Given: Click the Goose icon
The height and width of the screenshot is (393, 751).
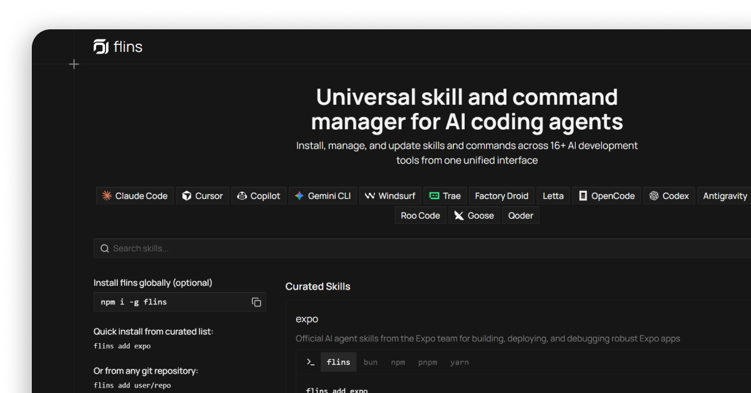Looking at the screenshot, I should pyautogui.click(x=459, y=216).
